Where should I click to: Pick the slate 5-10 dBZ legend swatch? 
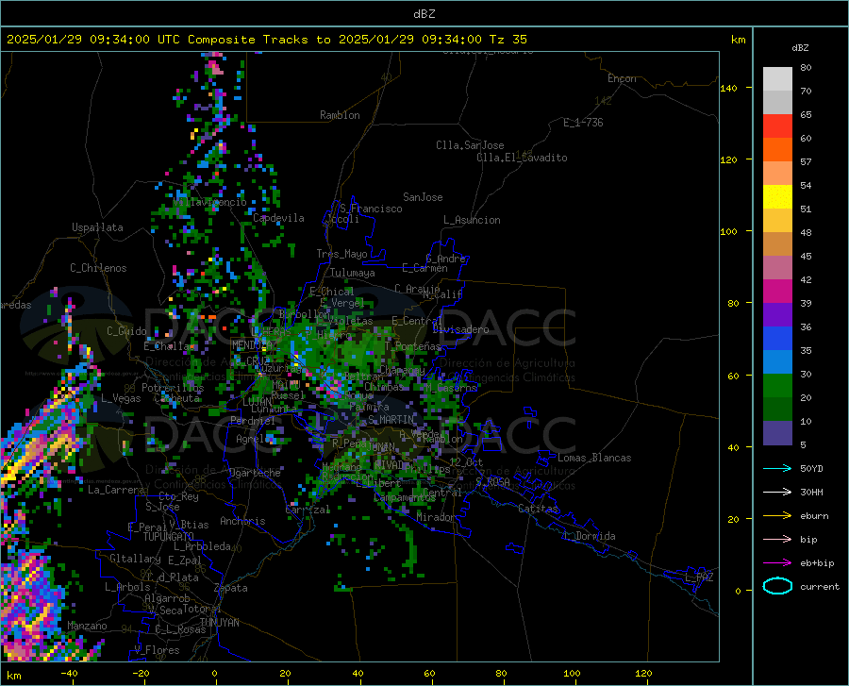click(x=777, y=433)
